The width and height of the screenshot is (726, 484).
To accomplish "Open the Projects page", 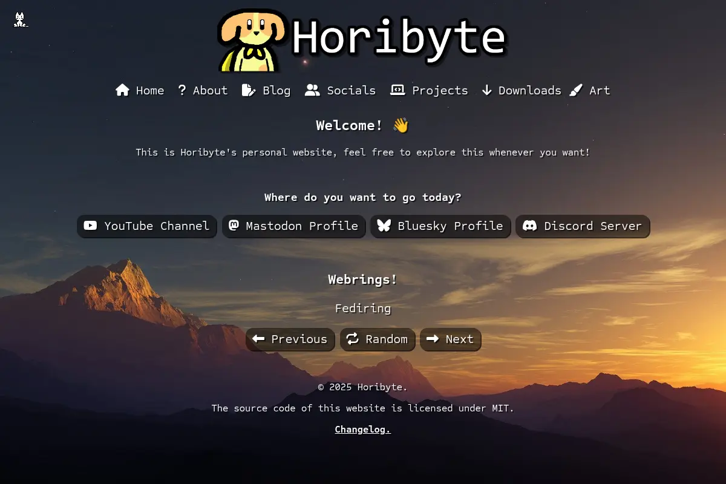I will pyautogui.click(x=430, y=90).
